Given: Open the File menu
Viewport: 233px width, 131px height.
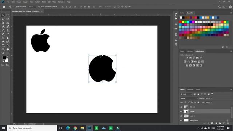Looking at the screenshot, I should [8, 2].
